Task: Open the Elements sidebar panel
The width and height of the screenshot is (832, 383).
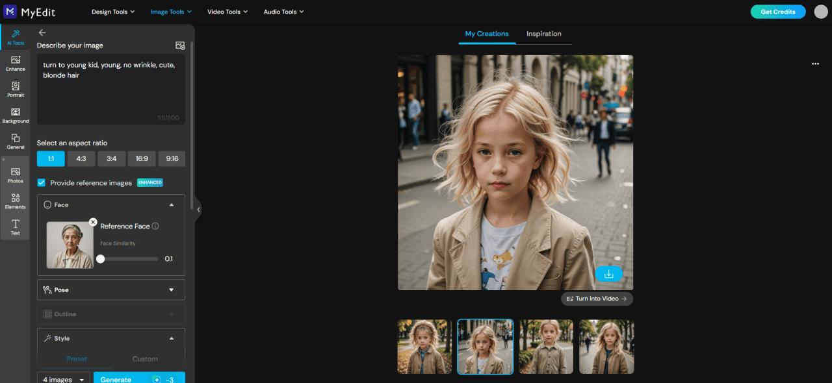Action: click(16, 201)
